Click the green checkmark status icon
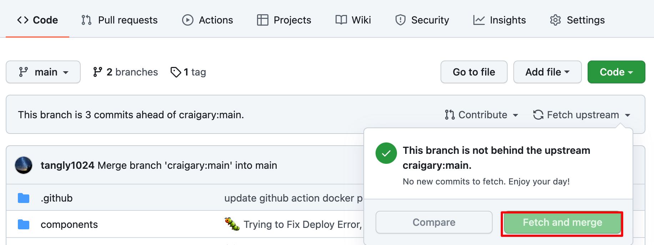 (386, 153)
